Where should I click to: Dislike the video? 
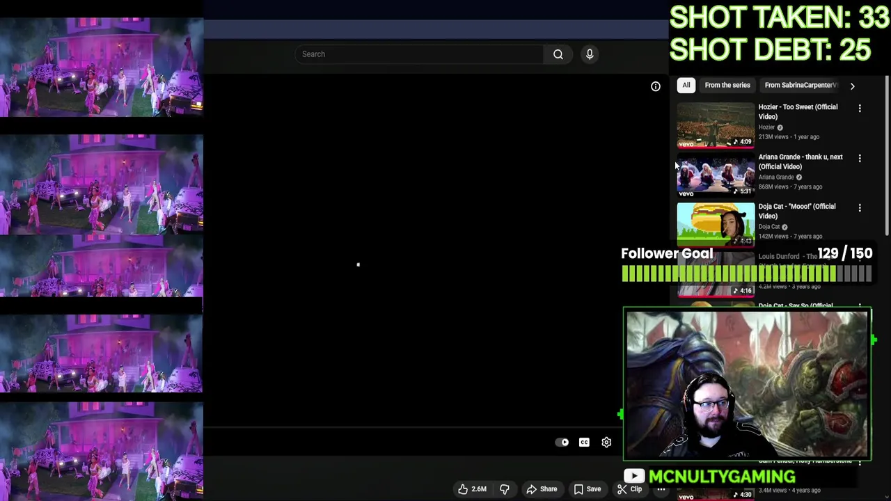pyautogui.click(x=505, y=489)
